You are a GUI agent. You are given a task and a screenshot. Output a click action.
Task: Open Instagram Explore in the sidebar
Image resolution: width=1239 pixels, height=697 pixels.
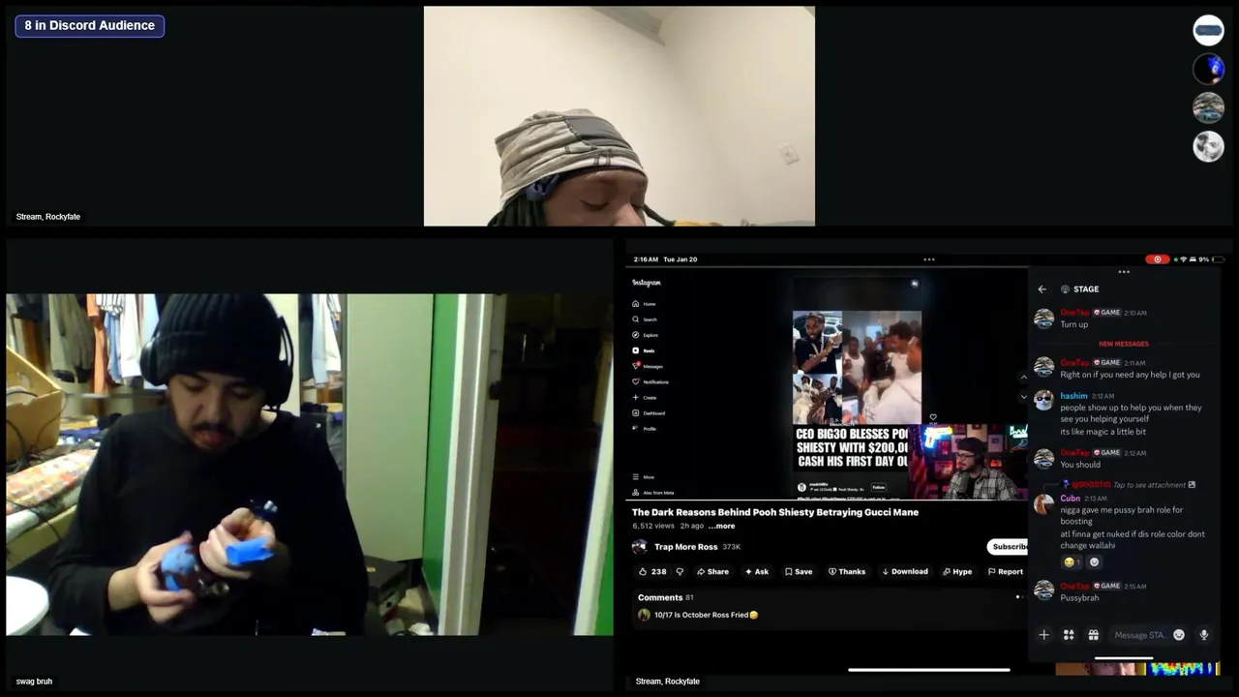click(x=646, y=335)
